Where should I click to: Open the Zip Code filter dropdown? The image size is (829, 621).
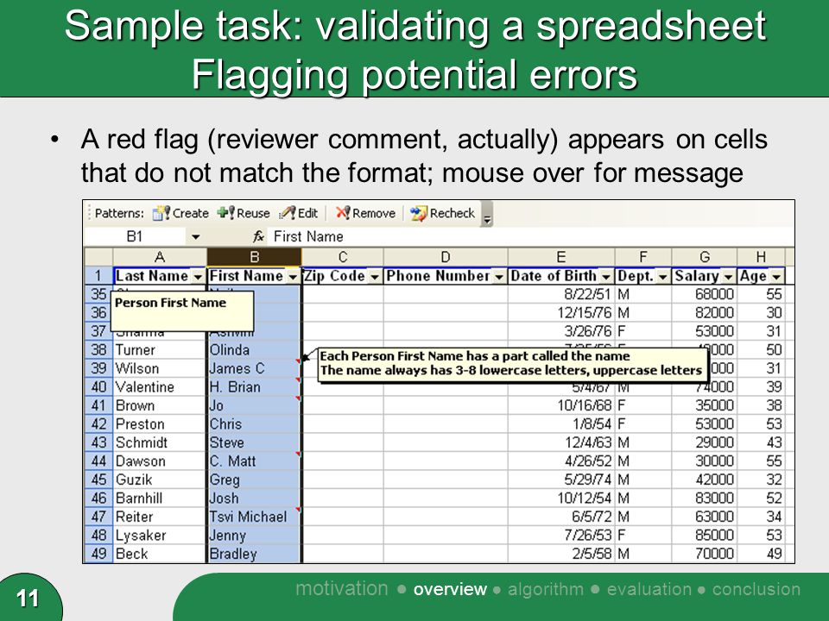coord(374,277)
